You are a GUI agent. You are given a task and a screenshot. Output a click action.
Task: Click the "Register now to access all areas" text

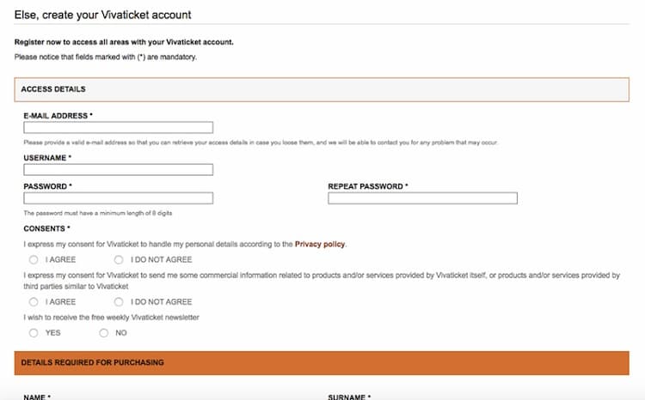[x=124, y=42]
